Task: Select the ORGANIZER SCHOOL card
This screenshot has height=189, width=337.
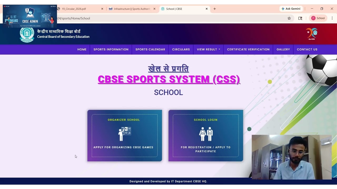Action: click(125, 135)
